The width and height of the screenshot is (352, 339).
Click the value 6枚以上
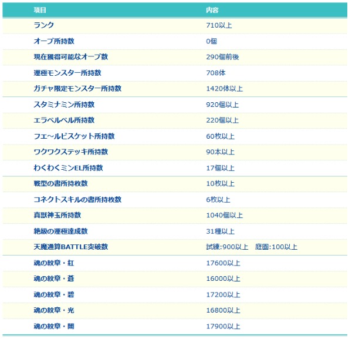[x=218, y=200]
